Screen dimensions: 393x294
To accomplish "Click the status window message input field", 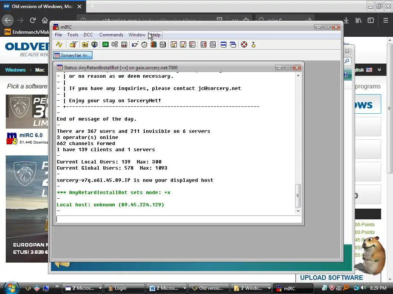I will pos(178,219).
